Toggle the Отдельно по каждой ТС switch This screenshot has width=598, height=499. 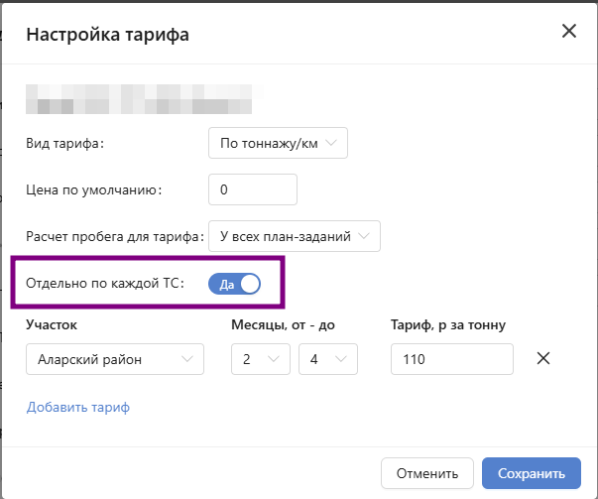click(x=234, y=285)
